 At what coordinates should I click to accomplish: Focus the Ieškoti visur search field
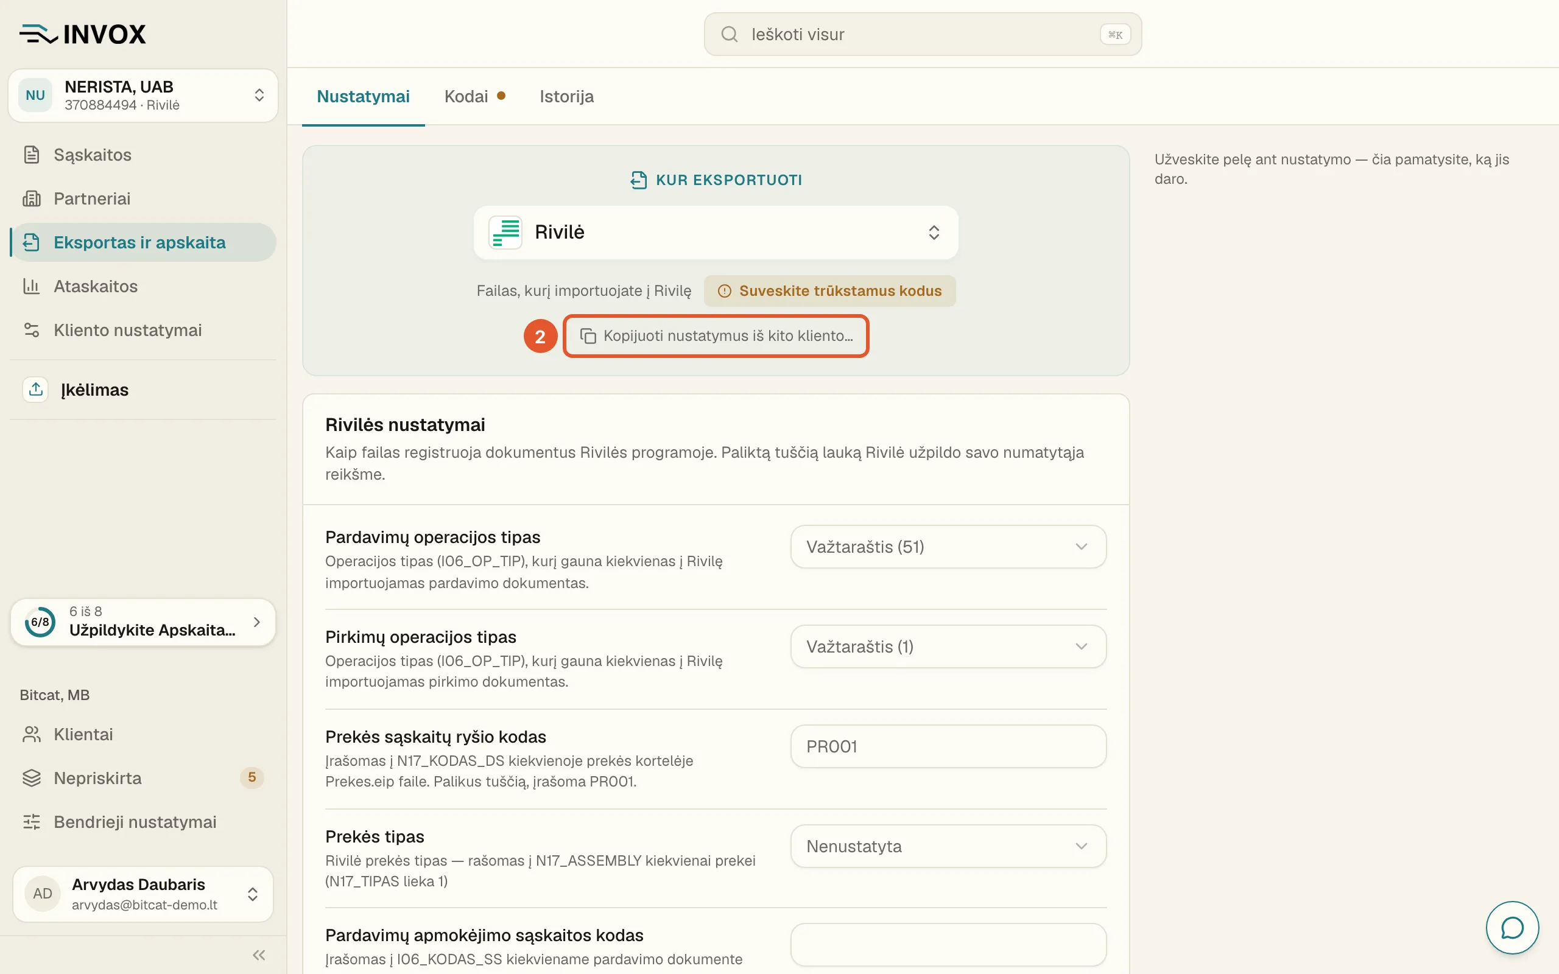click(923, 34)
